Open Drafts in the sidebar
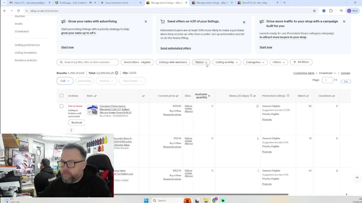 tap(19, 24)
